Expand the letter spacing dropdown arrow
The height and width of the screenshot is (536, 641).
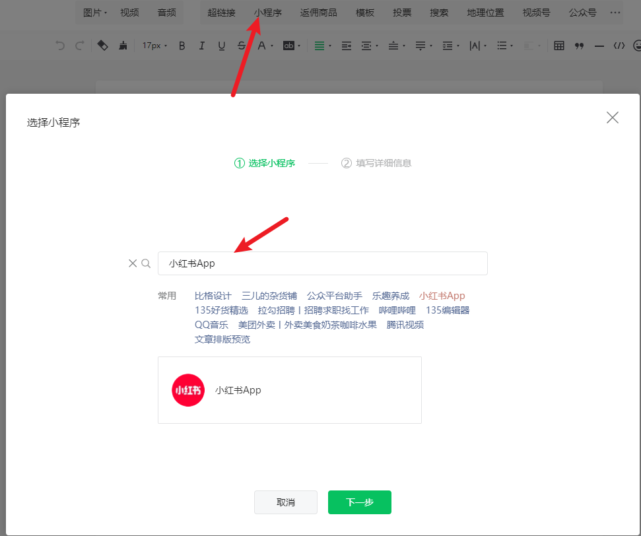pos(485,46)
